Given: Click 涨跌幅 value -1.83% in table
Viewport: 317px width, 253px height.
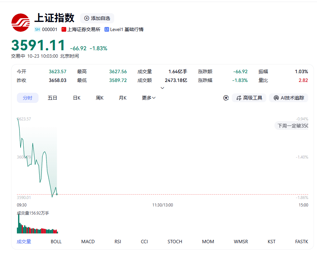Looking at the screenshot, I should click(240, 80).
